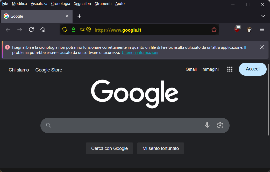This screenshot has height=172, width=270.
Task: Open Gmail from the header
Action: 191,69
